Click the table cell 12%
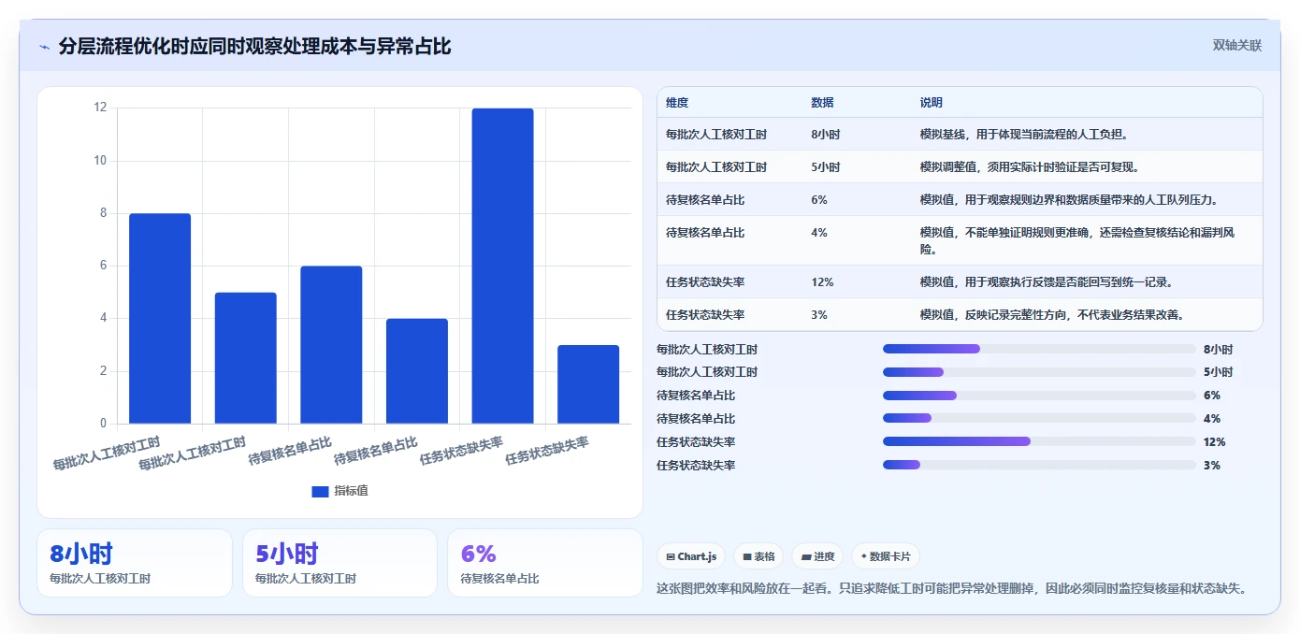The image size is (1300, 634). pyautogui.click(x=823, y=281)
